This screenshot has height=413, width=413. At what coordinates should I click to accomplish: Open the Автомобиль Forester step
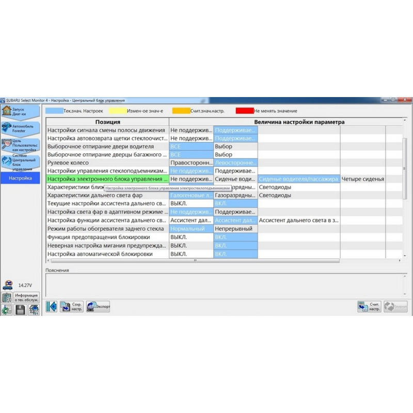point(20,129)
